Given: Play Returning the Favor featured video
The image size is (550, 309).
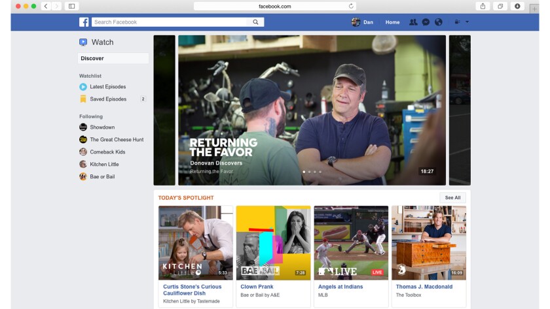Looking at the screenshot, I should tap(312, 110).
